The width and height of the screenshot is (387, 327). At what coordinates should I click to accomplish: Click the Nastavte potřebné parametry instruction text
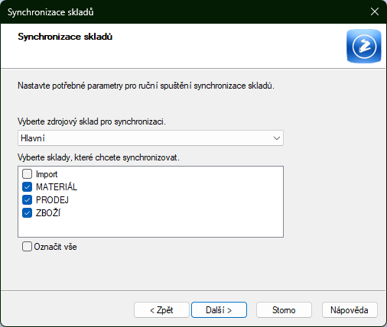point(146,86)
